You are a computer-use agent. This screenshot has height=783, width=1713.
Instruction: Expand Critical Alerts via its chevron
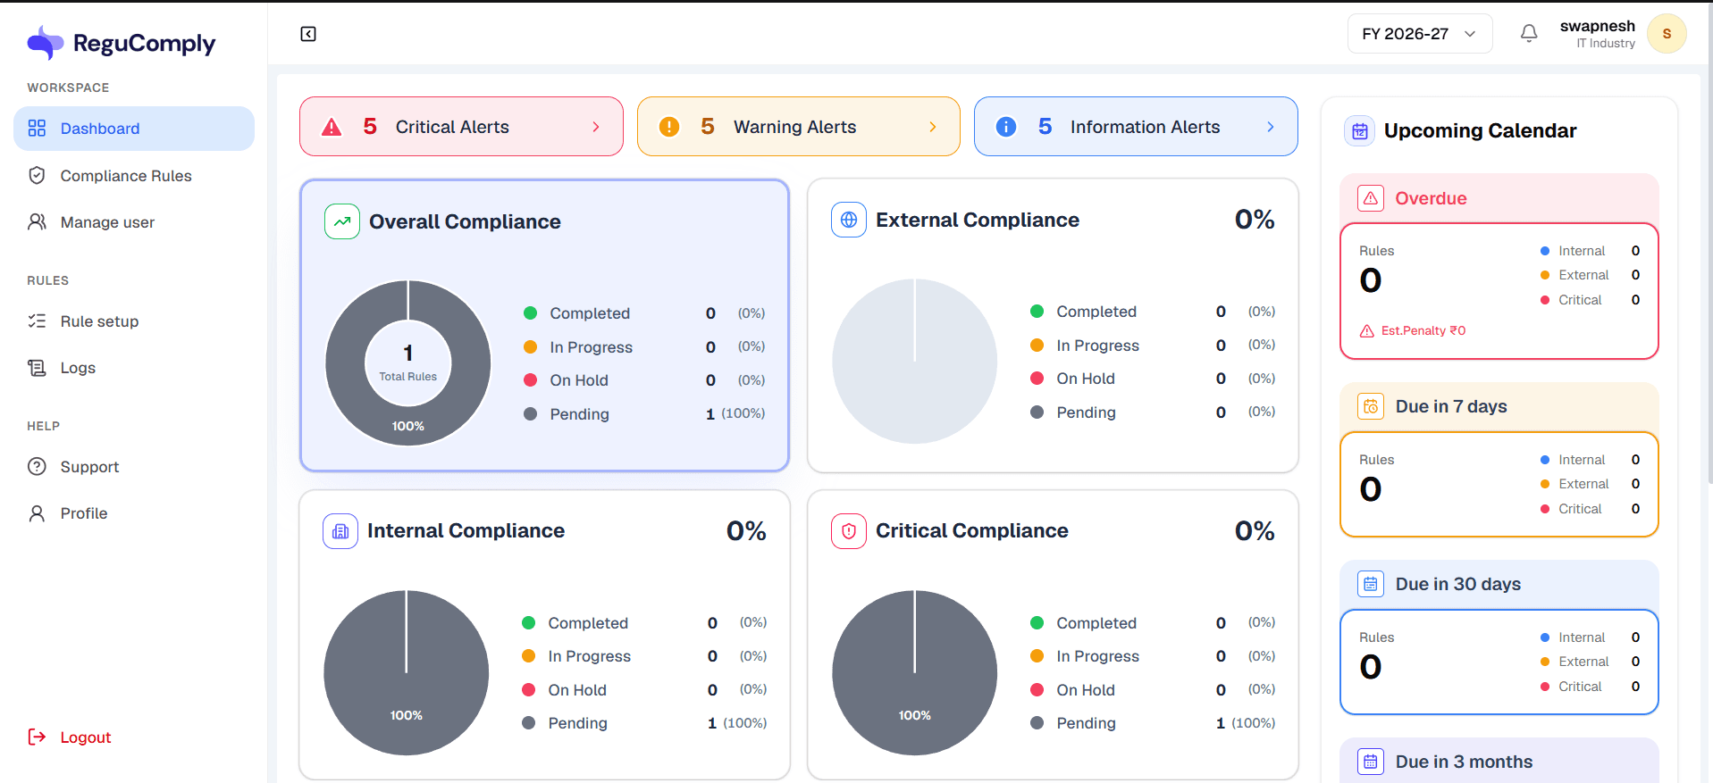(x=596, y=127)
